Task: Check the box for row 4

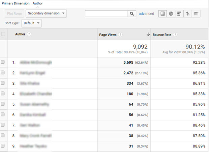Action: click(3, 94)
